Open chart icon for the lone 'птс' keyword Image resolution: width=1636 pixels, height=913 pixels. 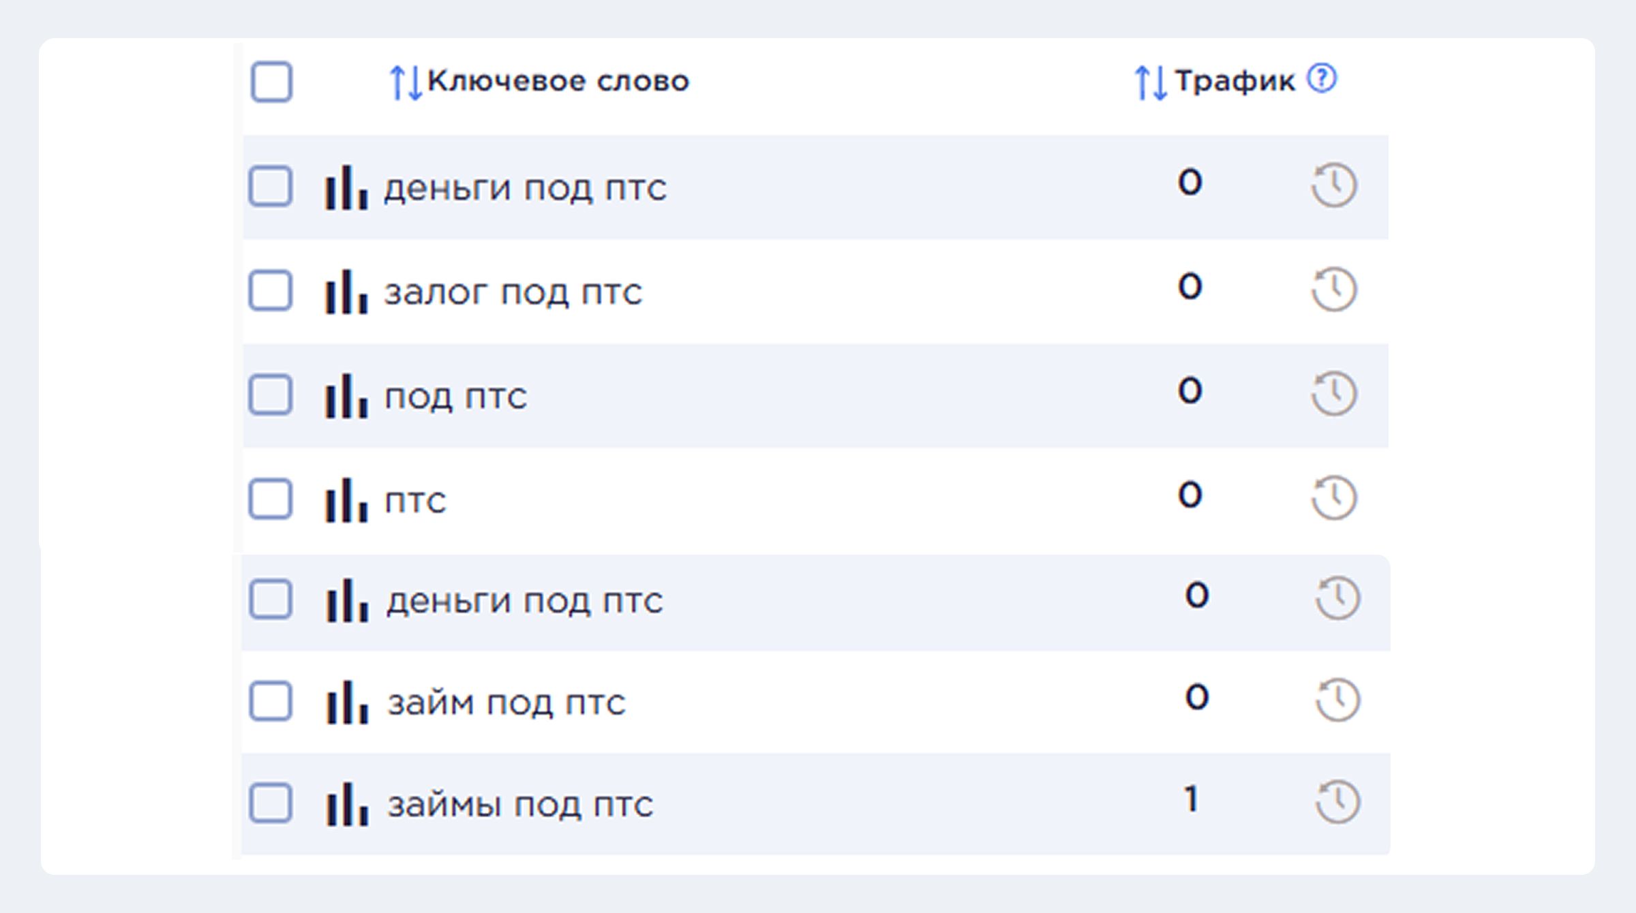346,500
